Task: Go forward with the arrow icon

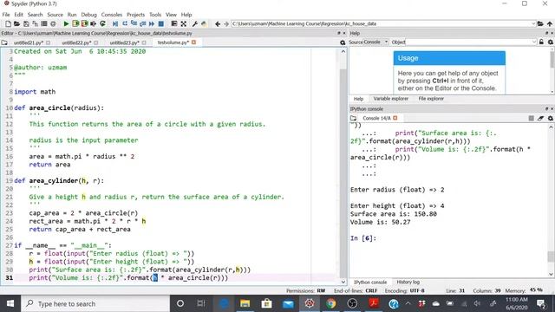Action: coord(226,23)
